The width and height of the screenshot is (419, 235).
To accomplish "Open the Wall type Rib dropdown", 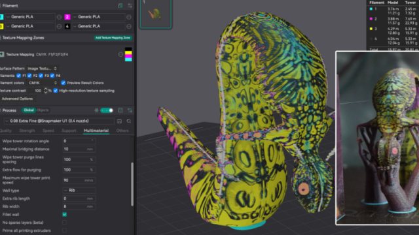I will tap(79, 190).
